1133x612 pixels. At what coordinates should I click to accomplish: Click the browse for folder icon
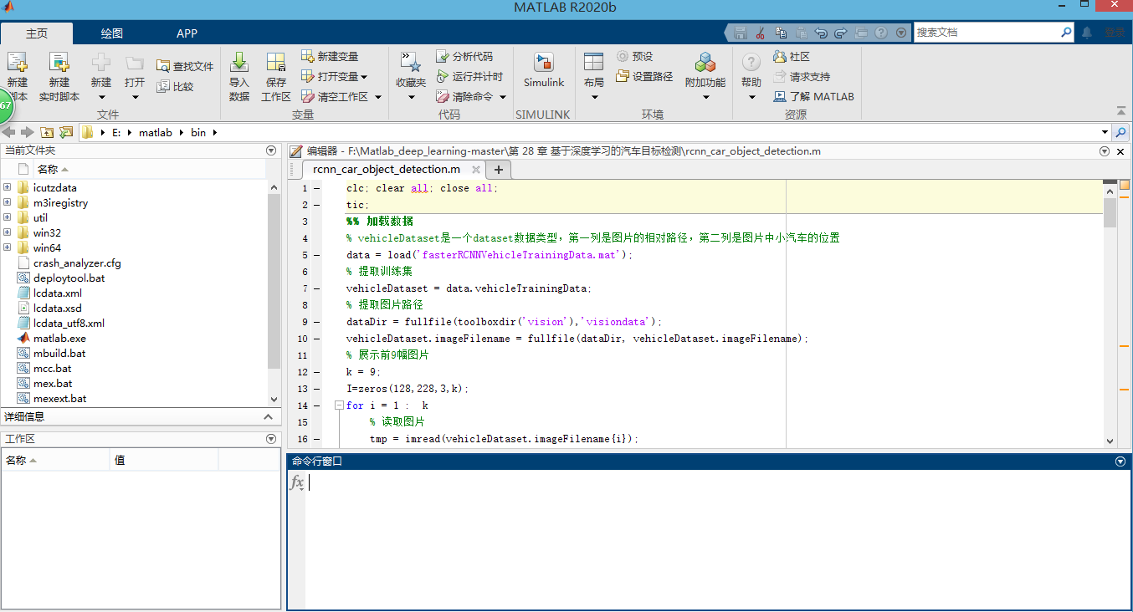click(x=66, y=132)
